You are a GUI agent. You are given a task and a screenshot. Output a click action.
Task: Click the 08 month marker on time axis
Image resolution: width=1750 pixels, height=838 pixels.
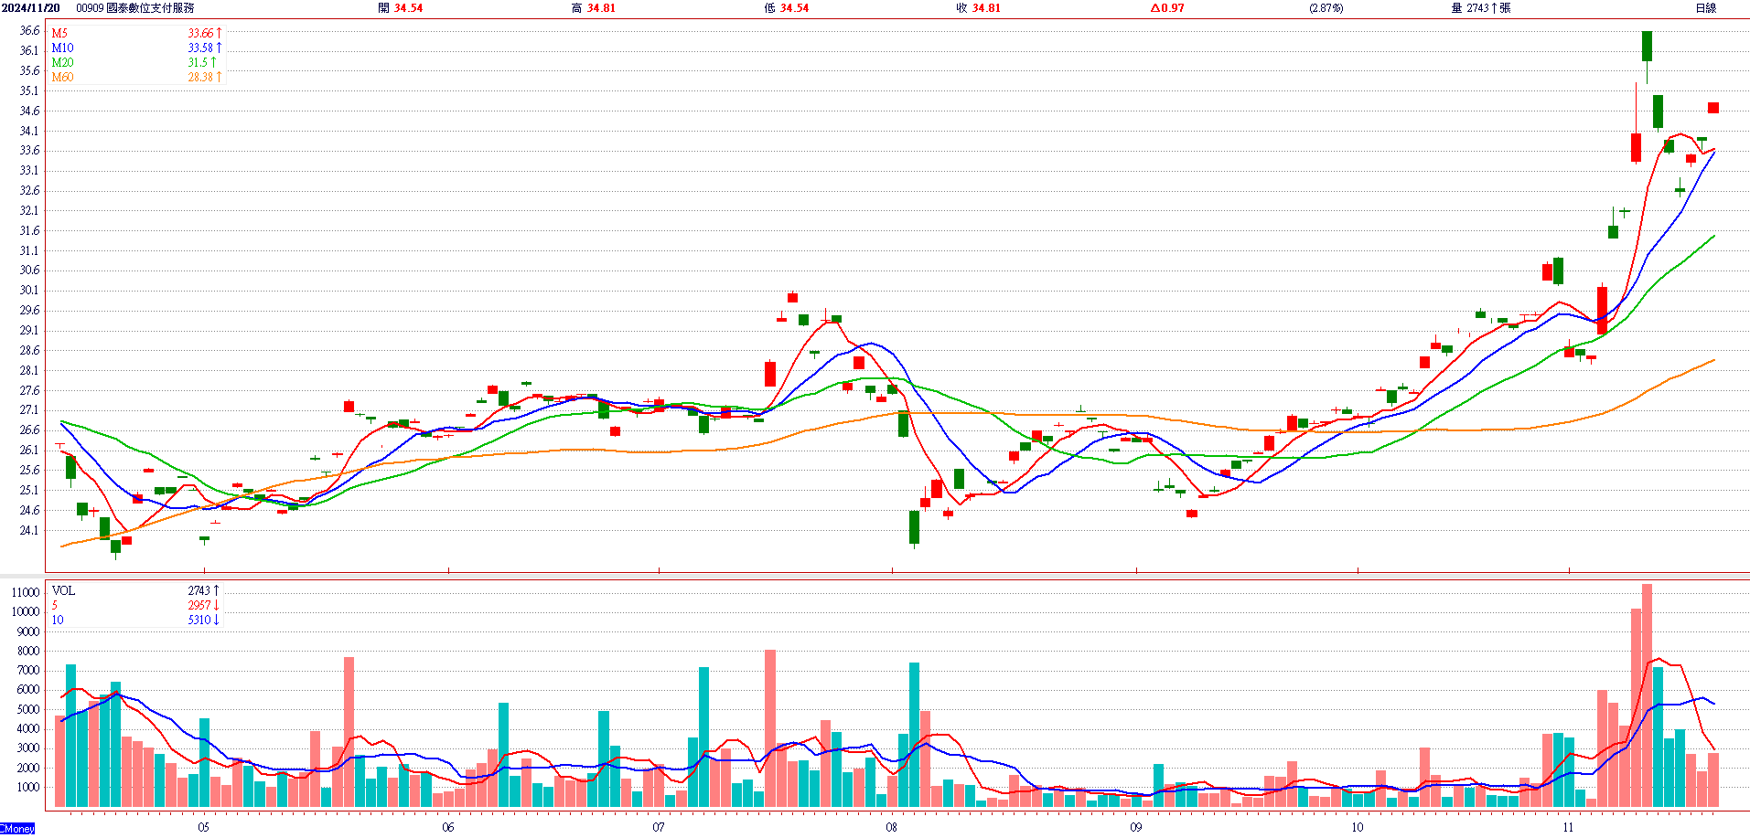tap(892, 828)
